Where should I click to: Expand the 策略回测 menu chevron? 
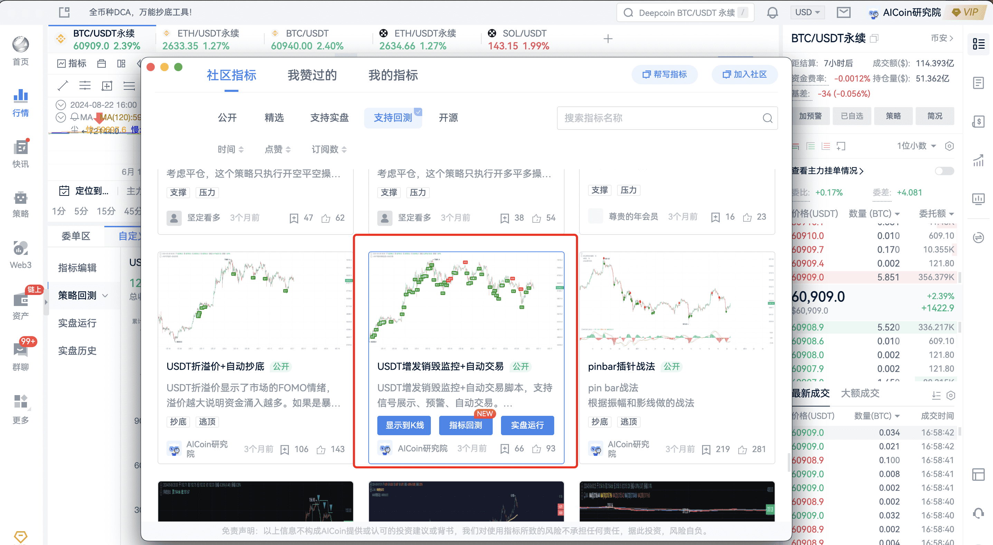105,296
